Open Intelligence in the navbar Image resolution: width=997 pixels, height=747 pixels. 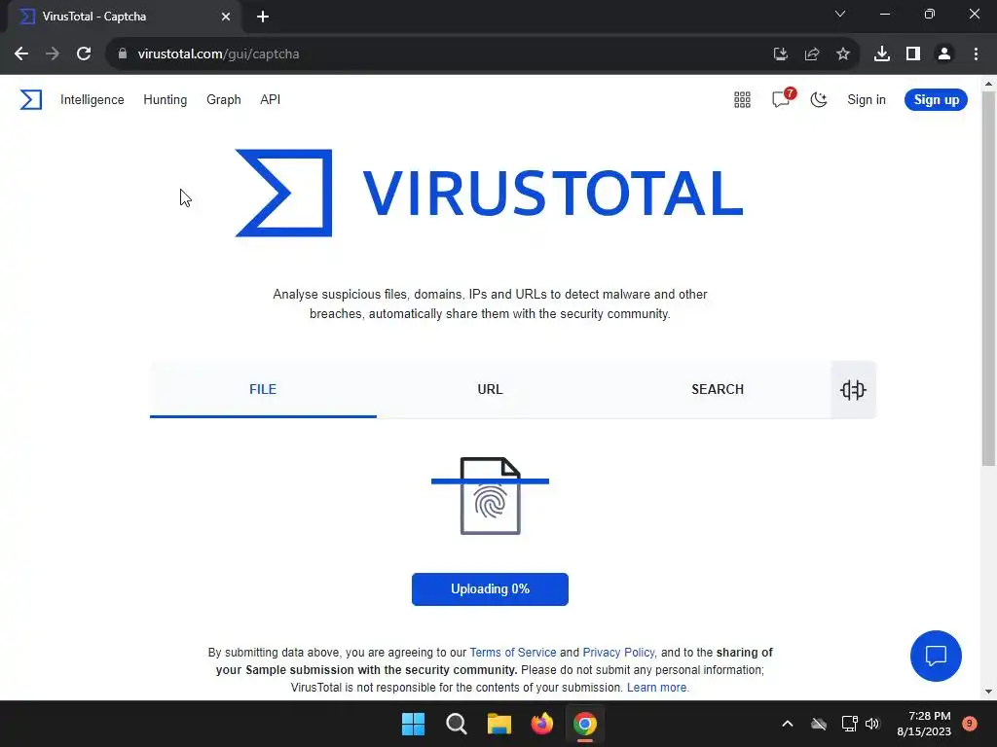[92, 100]
